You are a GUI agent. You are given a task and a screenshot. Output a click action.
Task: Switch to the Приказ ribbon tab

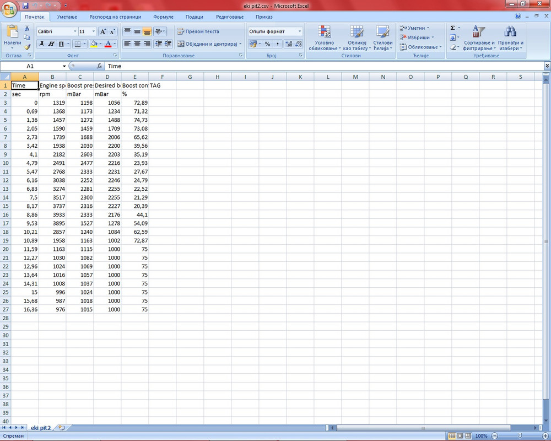[264, 17]
